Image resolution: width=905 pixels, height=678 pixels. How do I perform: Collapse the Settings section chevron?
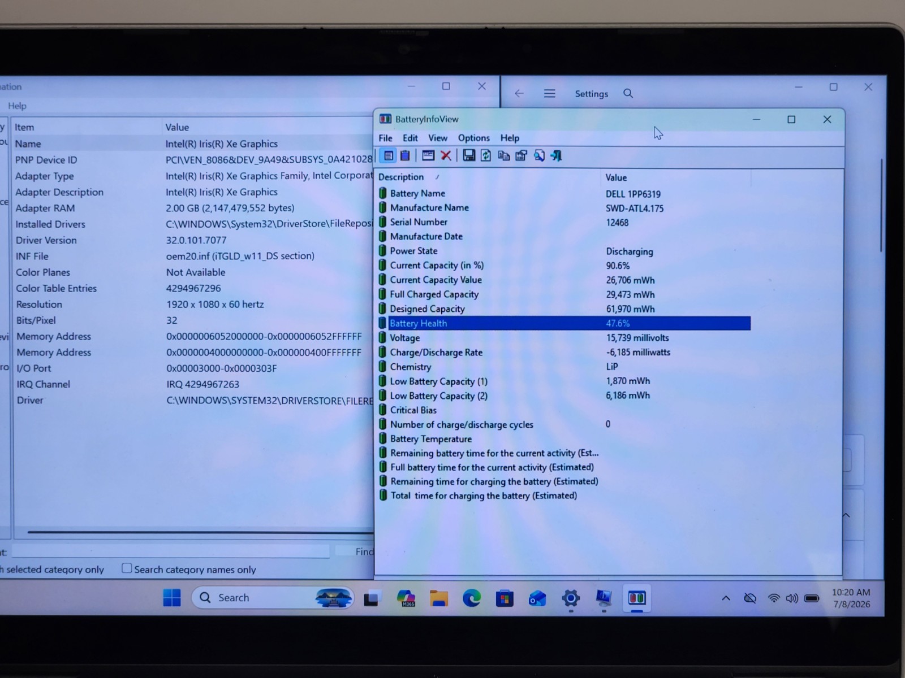pos(846,515)
